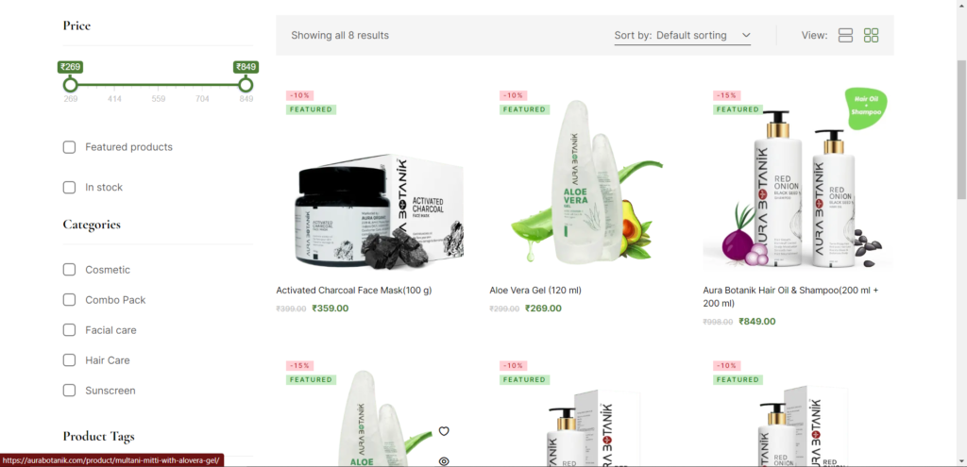Image resolution: width=967 pixels, height=467 pixels.
Task: Enable the Featured products filter
Action: (x=69, y=147)
